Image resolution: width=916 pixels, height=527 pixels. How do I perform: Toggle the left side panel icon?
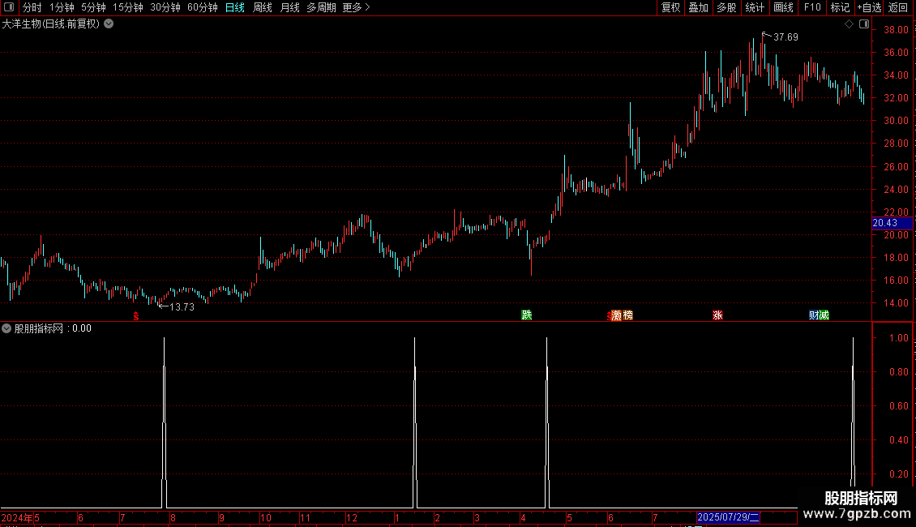pyautogui.click(x=9, y=7)
